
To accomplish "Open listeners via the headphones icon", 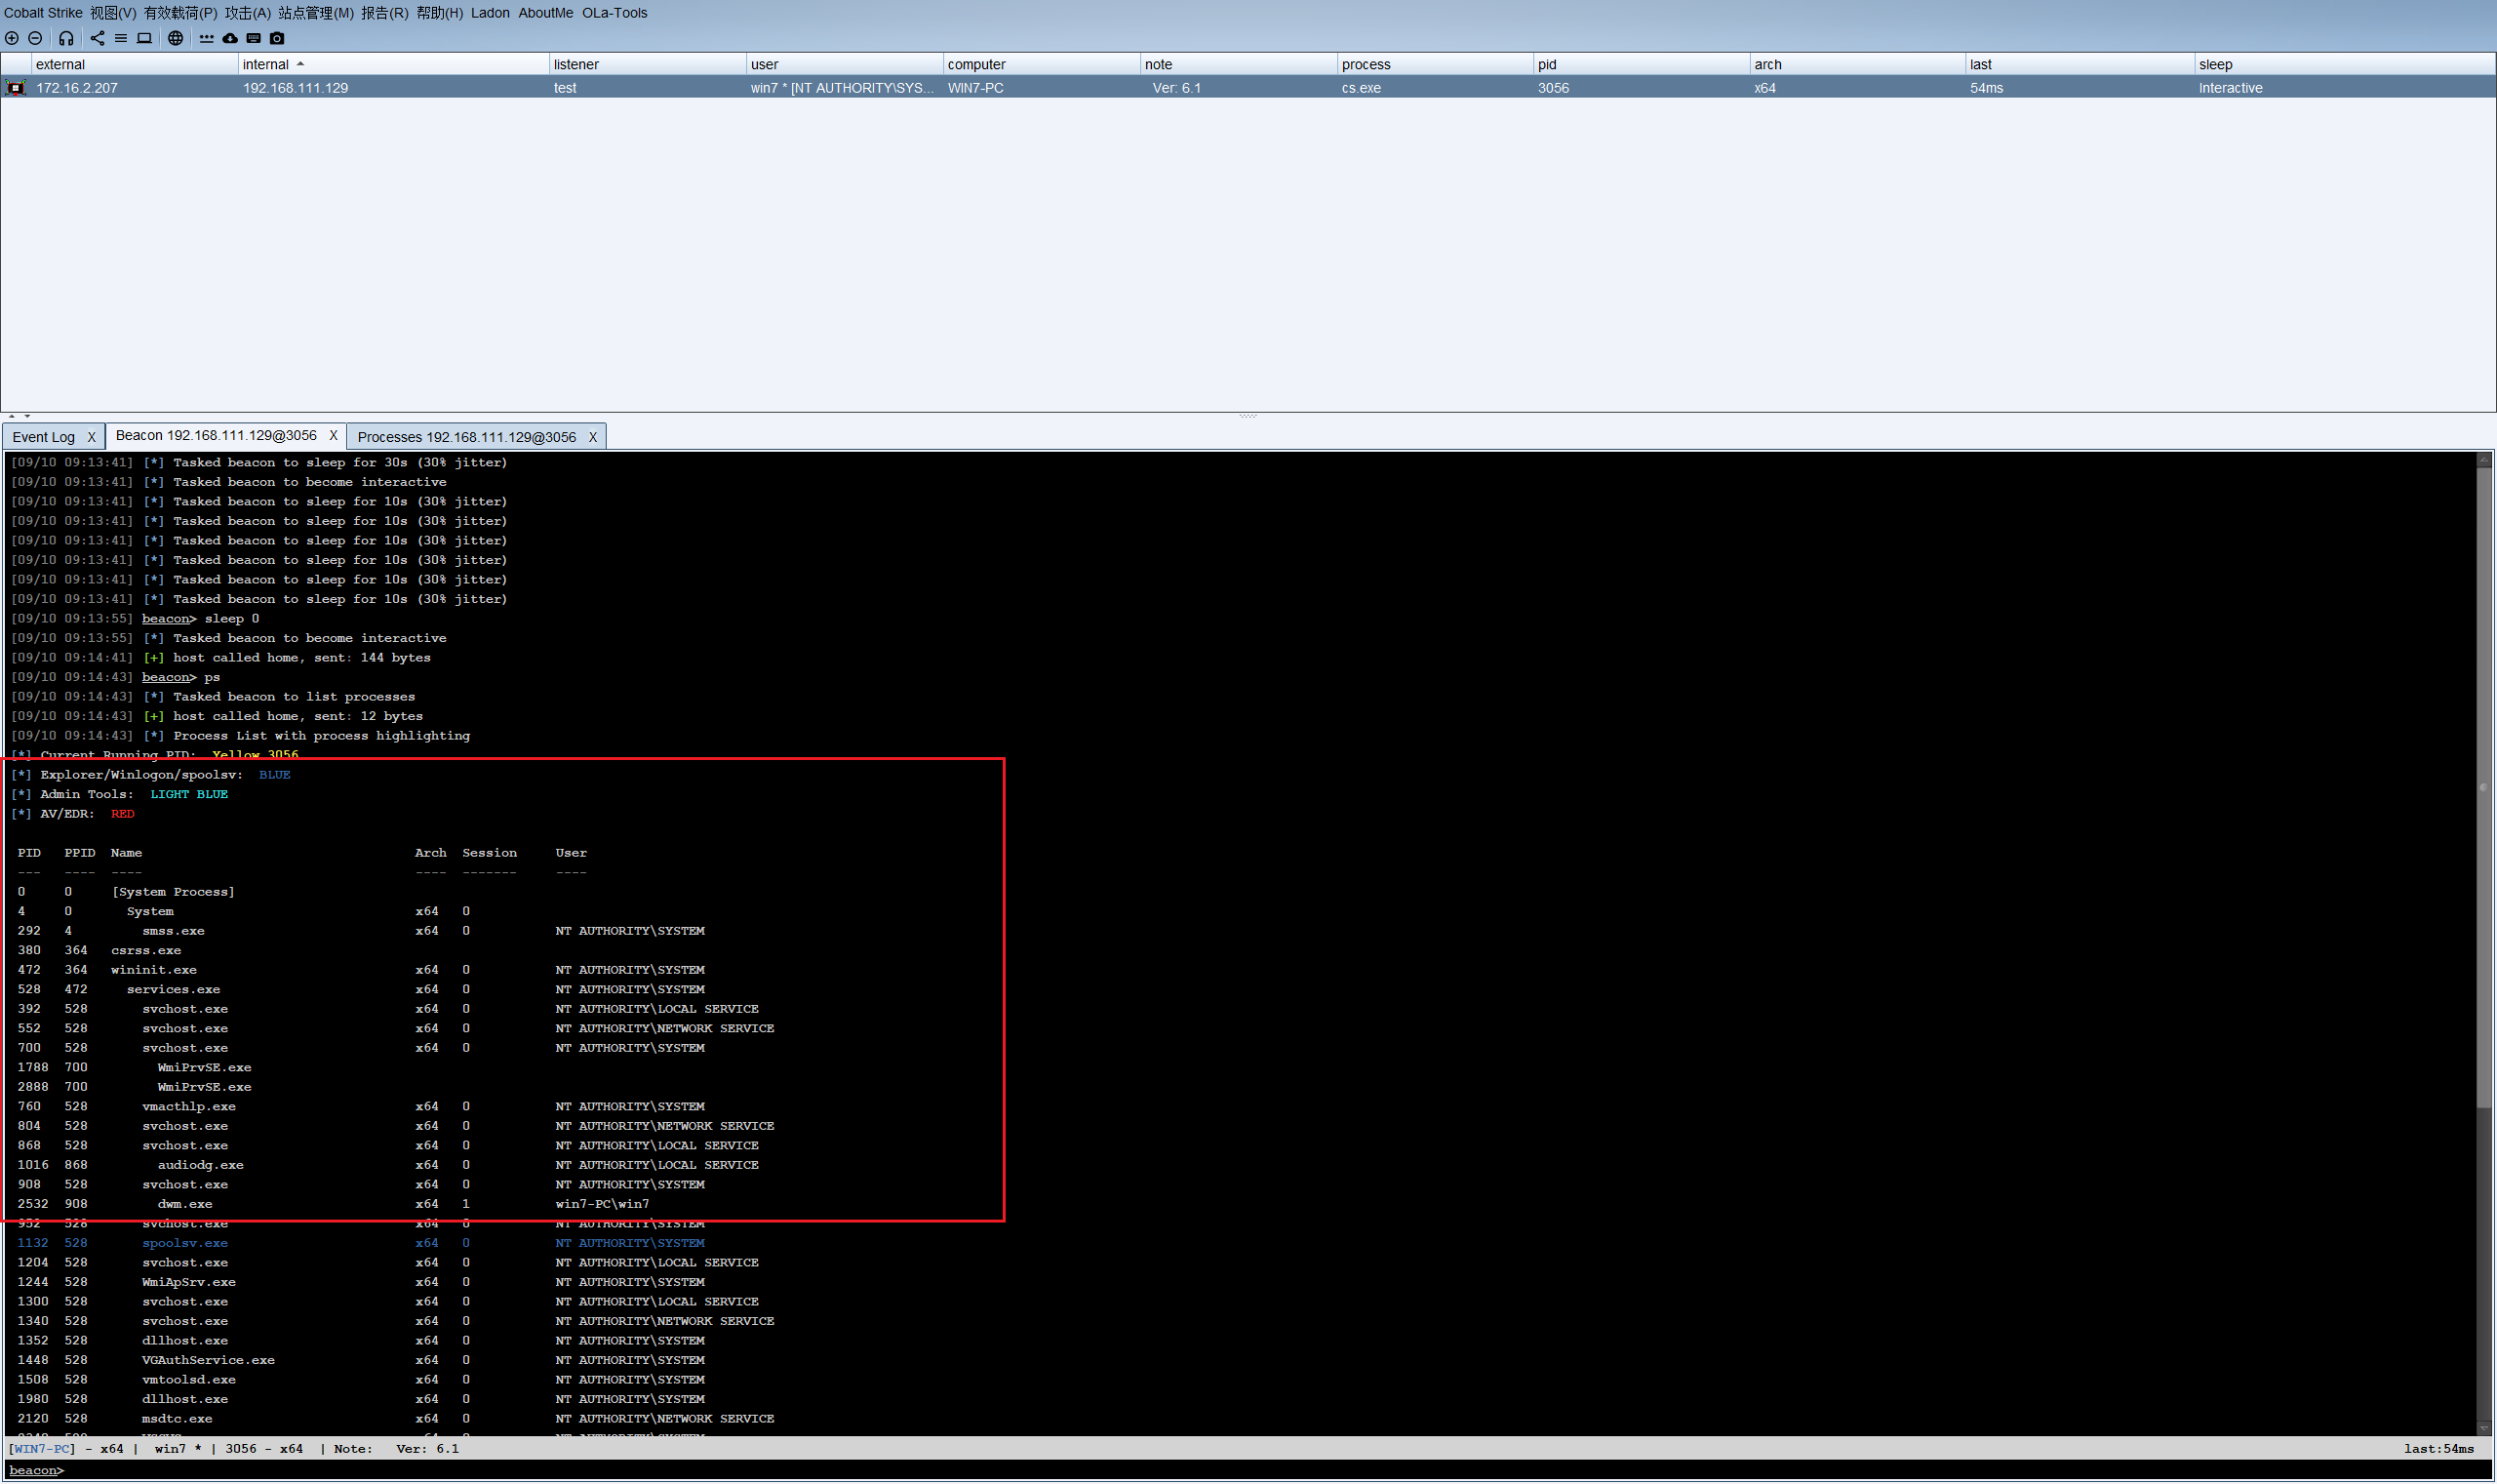I will [x=66, y=38].
